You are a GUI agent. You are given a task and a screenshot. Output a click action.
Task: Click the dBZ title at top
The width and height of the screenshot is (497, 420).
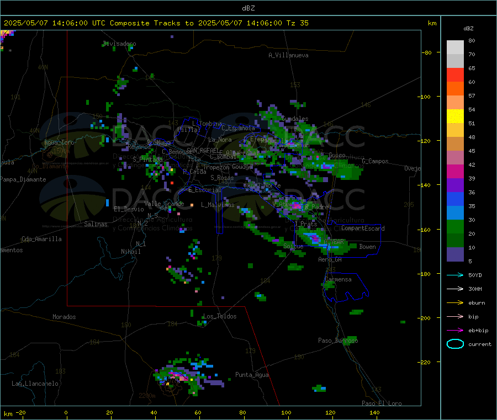[248, 8]
